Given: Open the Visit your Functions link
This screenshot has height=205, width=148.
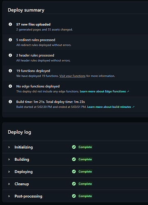Looking at the screenshot, I should click(73, 76).
